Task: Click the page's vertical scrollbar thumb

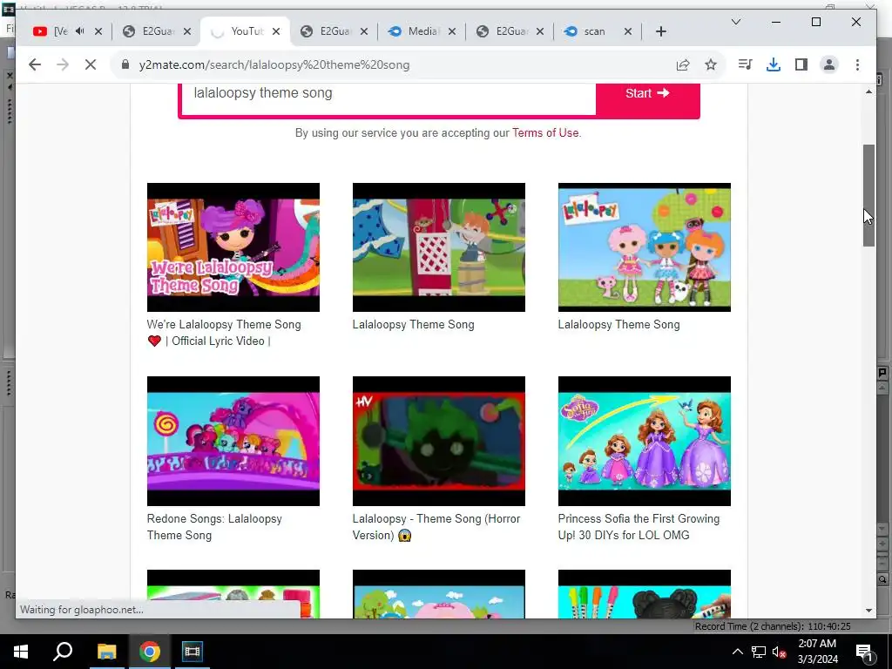Action: point(868,195)
